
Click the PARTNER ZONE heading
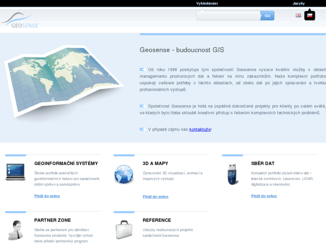[x=52, y=220]
